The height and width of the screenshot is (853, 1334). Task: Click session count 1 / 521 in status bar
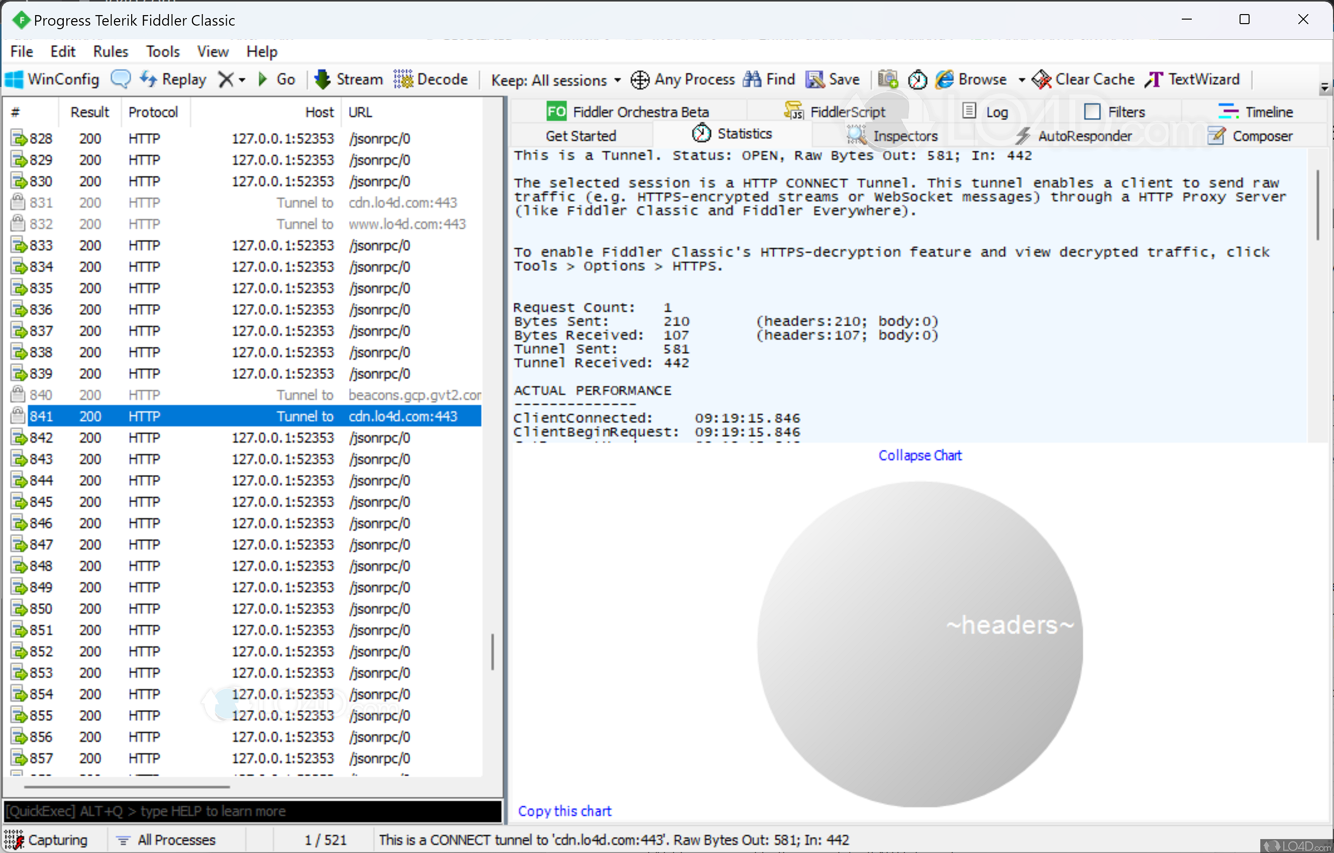325,840
